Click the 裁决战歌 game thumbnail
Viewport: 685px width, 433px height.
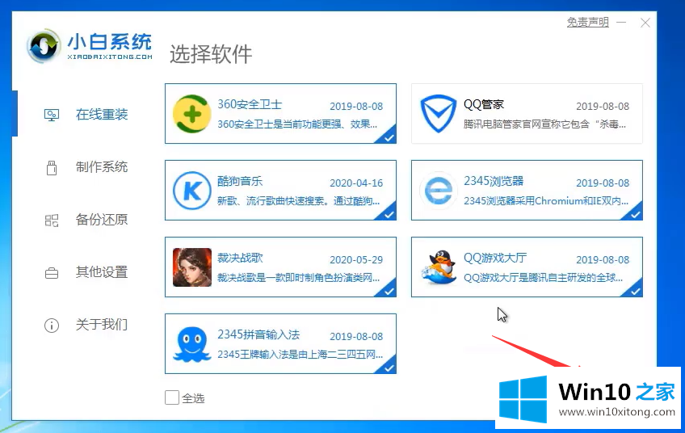[191, 267]
